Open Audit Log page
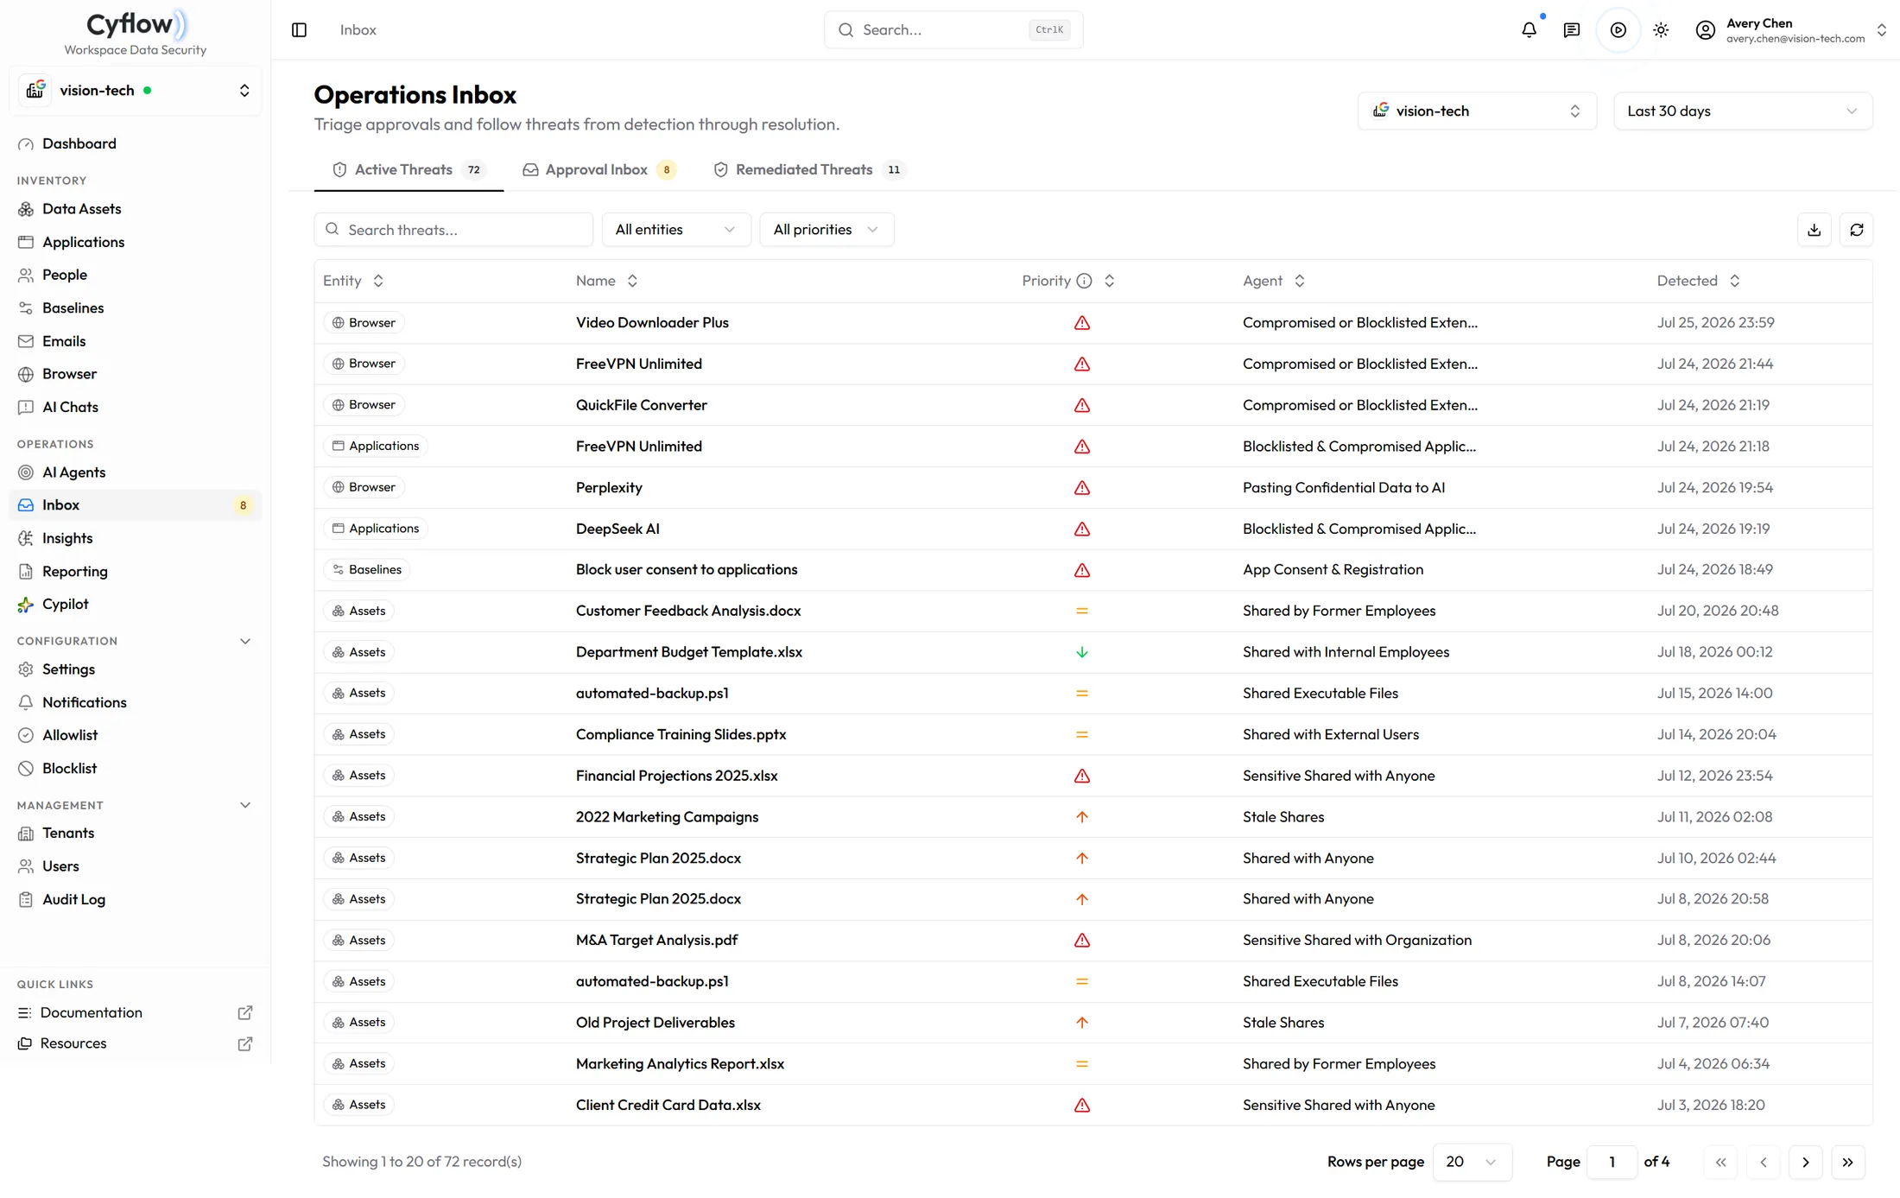Screen dimensions: 1900x1198 [x=73, y=899]
